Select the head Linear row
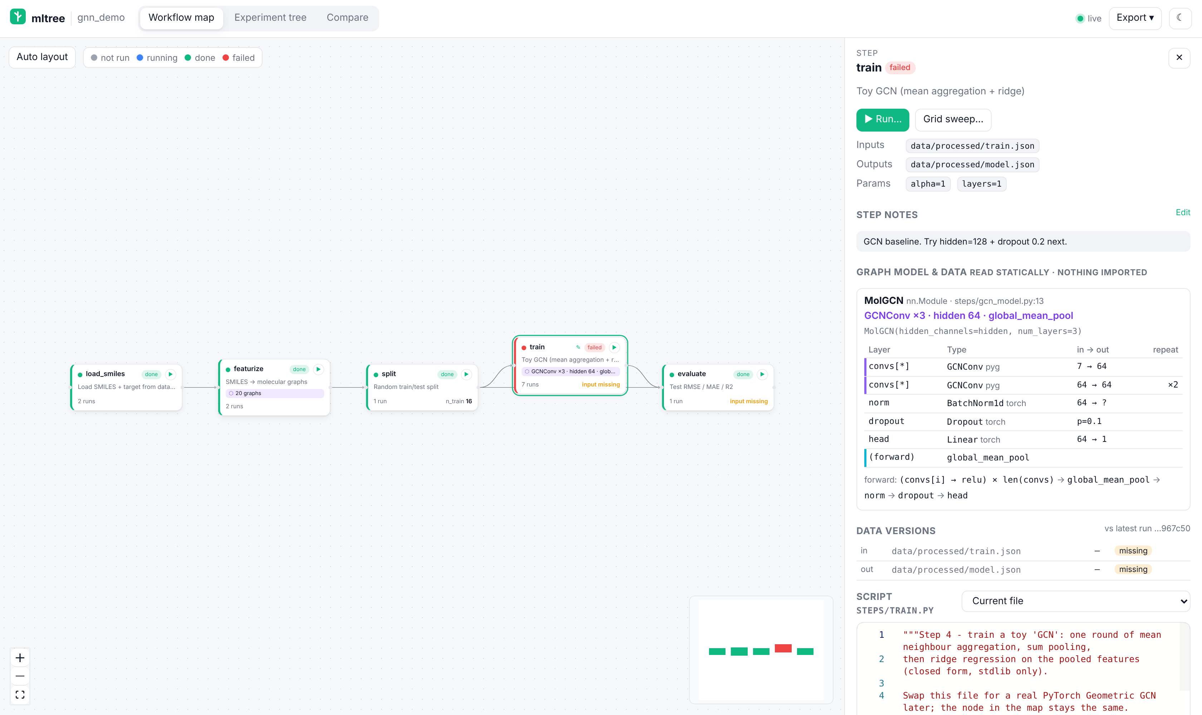The height and width of the screenshot is (715, 1202). pyautogui.click(x=1023, y=439)
